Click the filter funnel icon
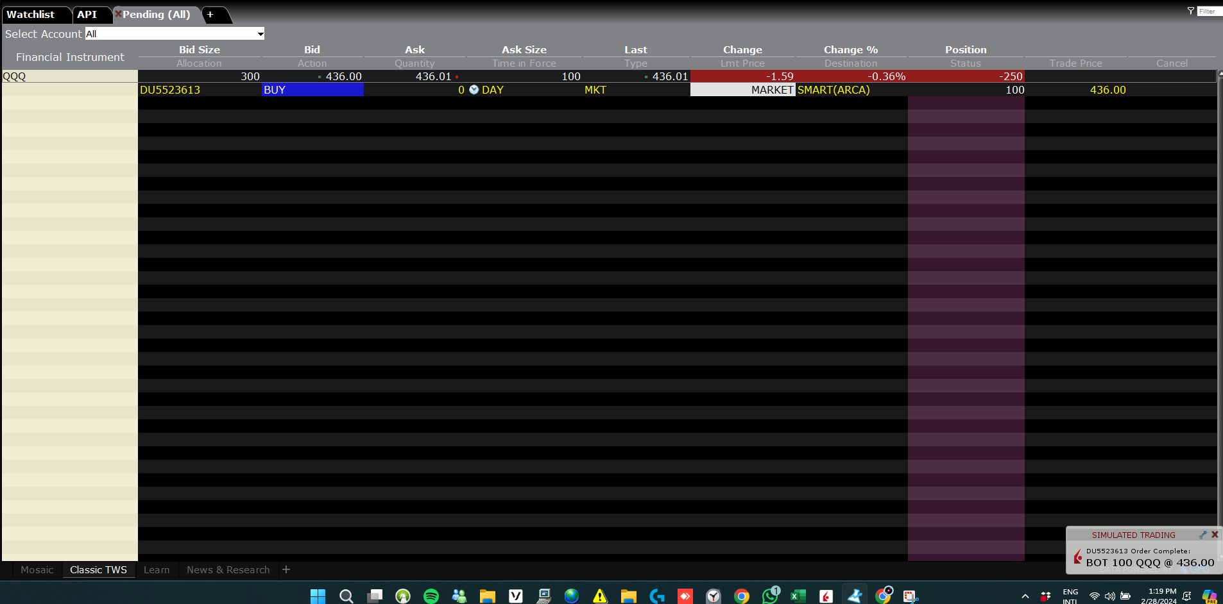 coord(1191,11)
